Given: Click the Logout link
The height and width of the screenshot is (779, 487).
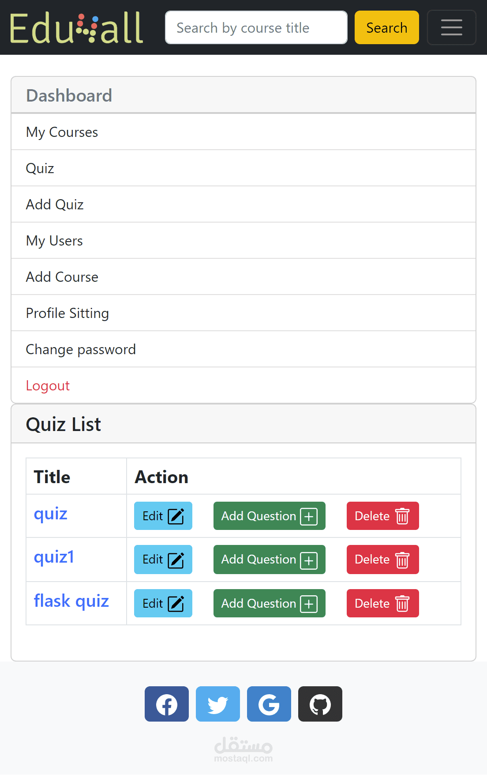Looking at the screenshot, I should point(48,385).
